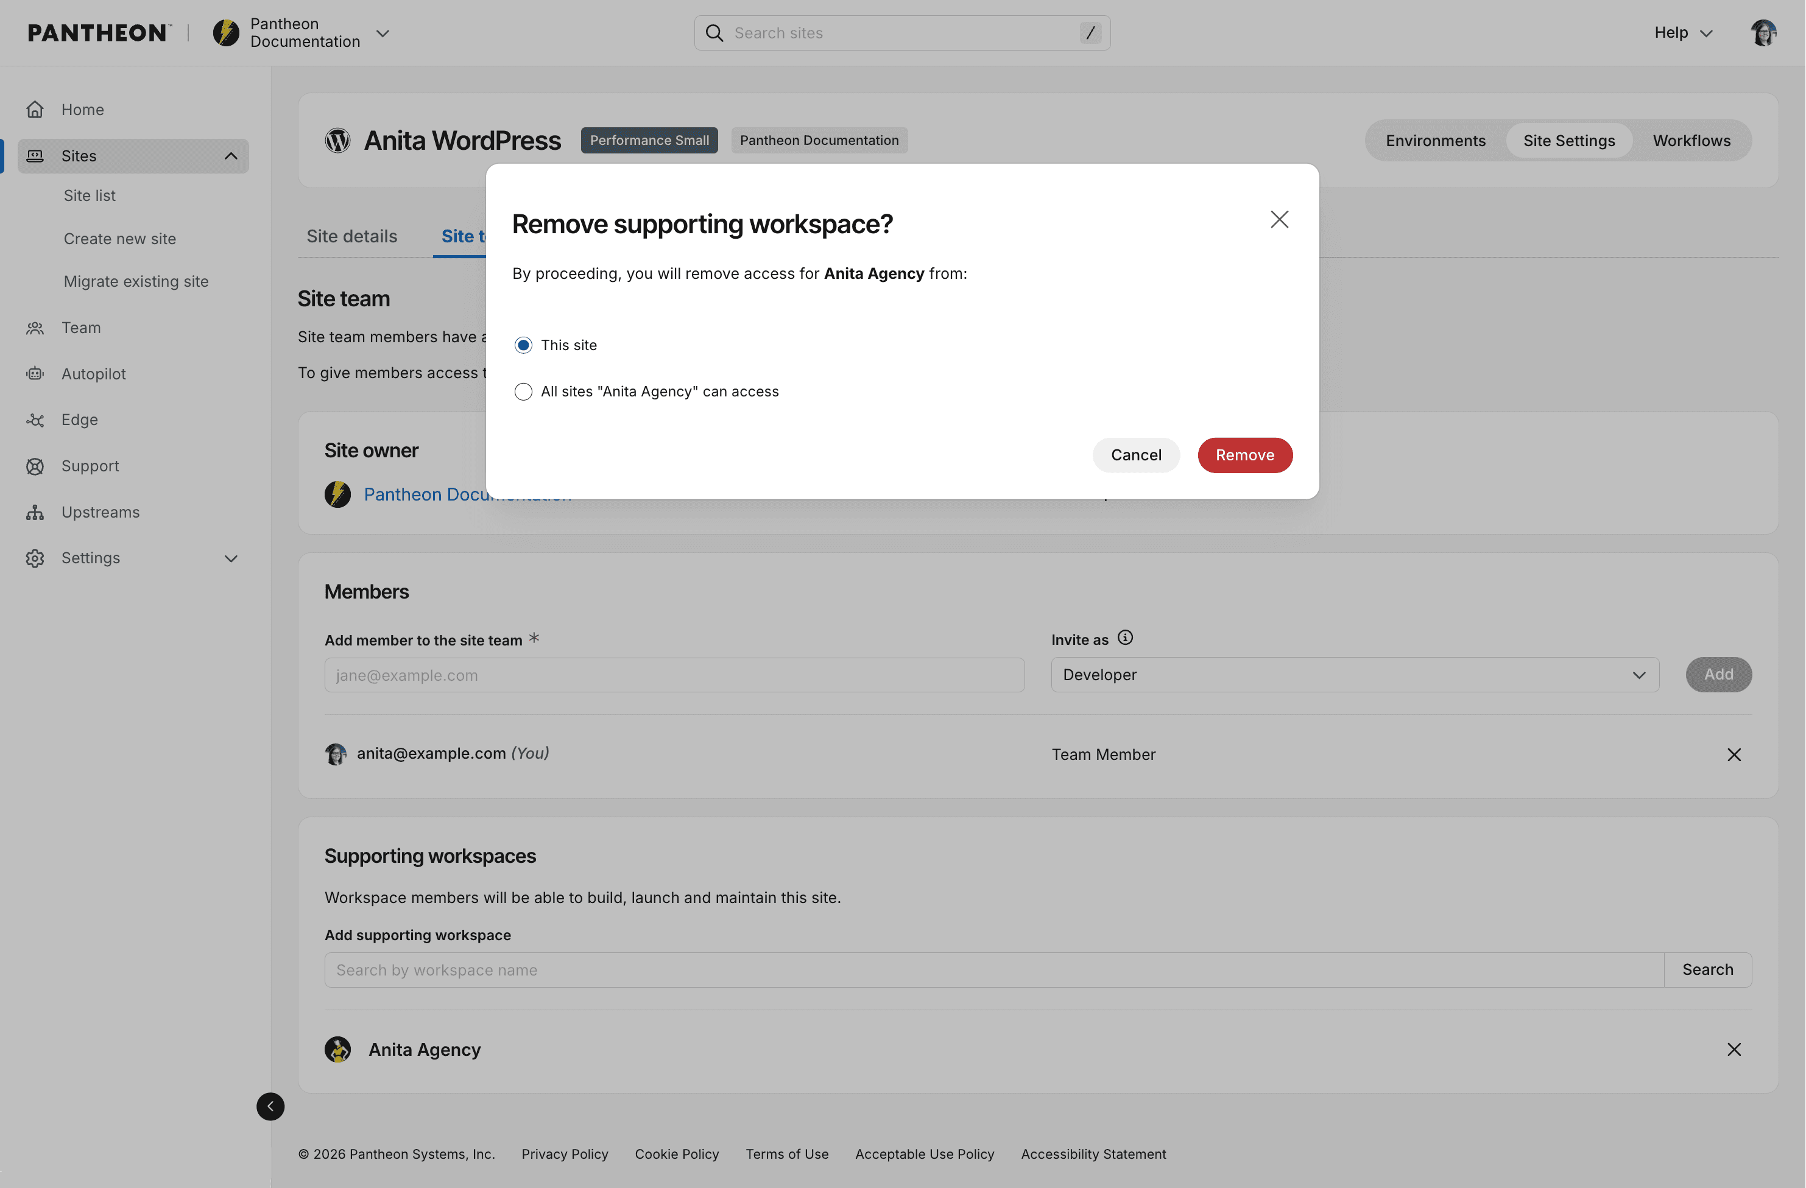Switch to the Site Settings tab
This screenshot has height=1188, width=1806.
pyautogui.click(x=1568, y=140)
